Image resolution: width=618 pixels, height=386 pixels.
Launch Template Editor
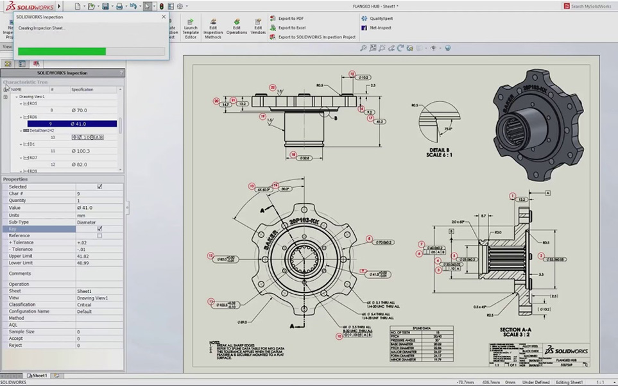[191, 29]
